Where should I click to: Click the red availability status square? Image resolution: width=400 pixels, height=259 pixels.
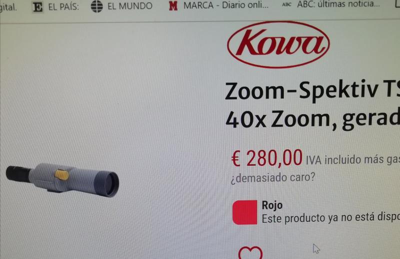(245, 212)
